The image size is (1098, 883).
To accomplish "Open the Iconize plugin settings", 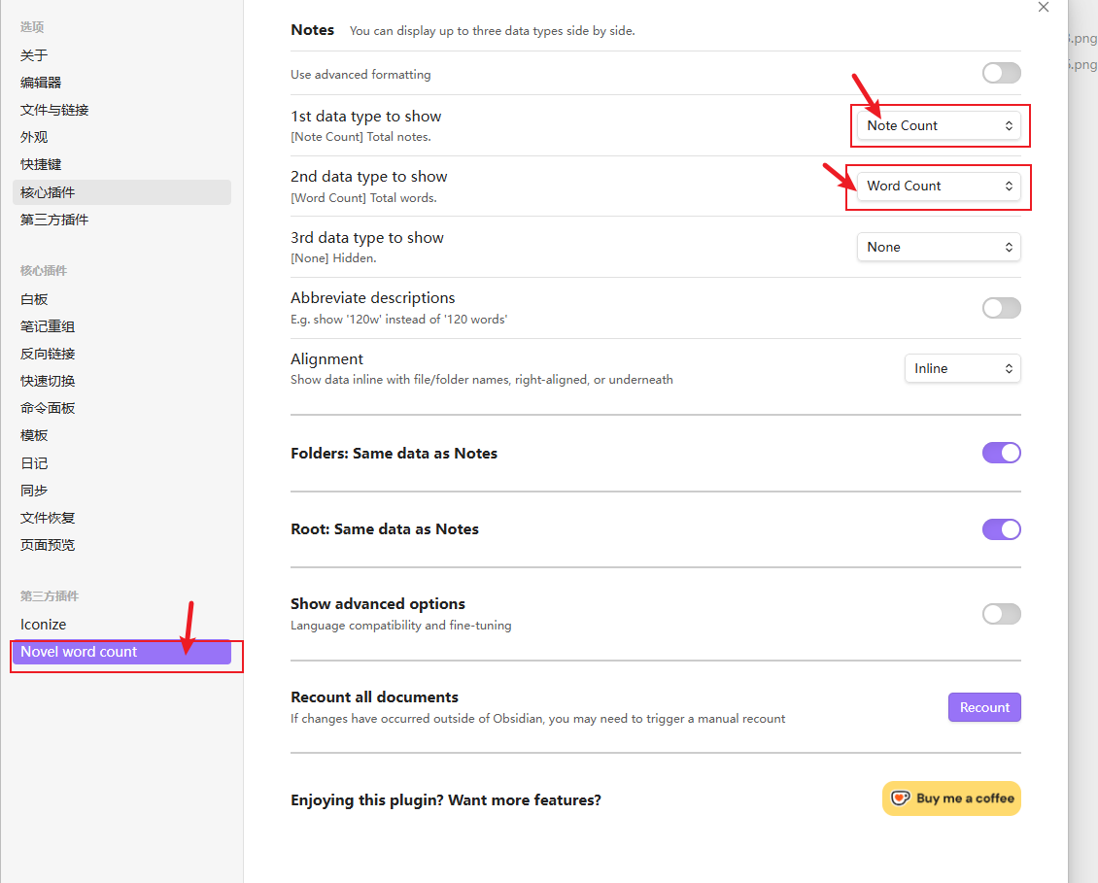I will (44, 625).
